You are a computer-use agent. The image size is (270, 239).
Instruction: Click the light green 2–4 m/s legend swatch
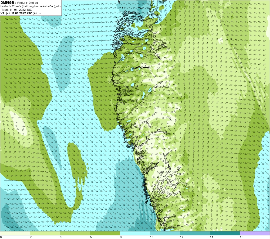click(45, 233)
